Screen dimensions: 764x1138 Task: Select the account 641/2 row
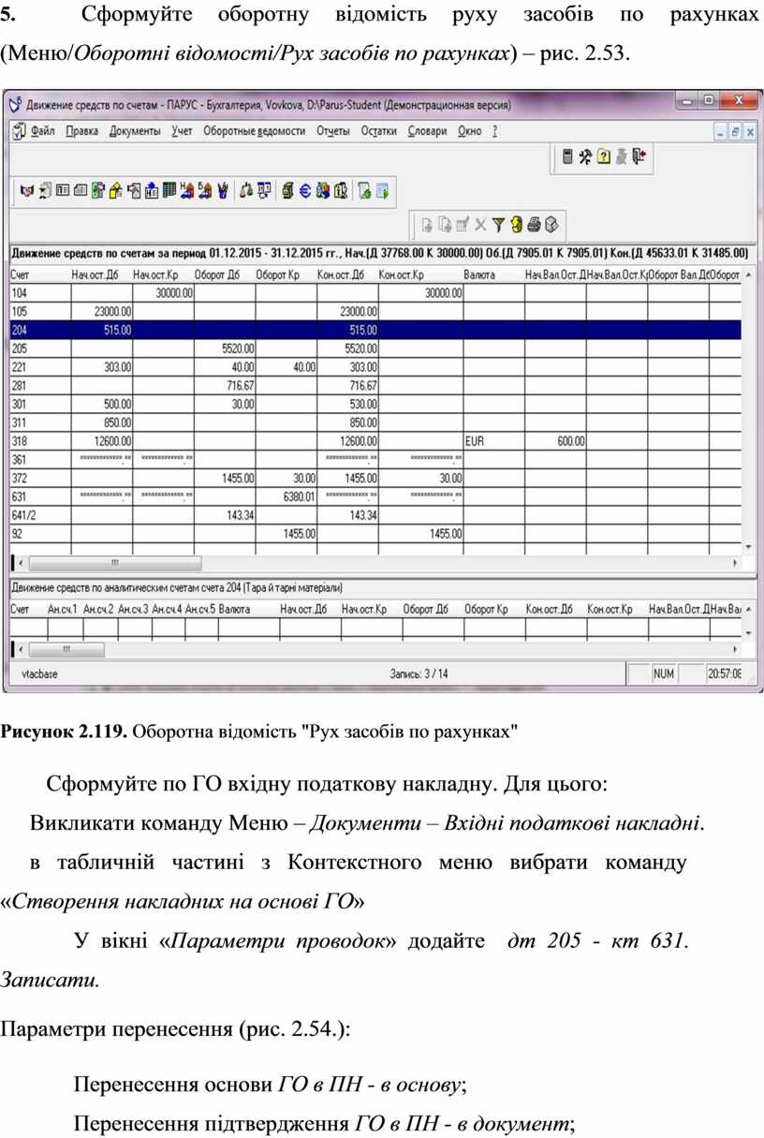[375, 515]
